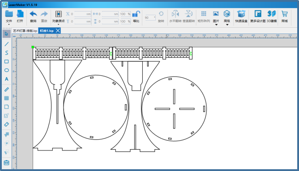Screen dimensions: 299x171
Task: Close the 灯座1.lcp tab
Action: 58,31
